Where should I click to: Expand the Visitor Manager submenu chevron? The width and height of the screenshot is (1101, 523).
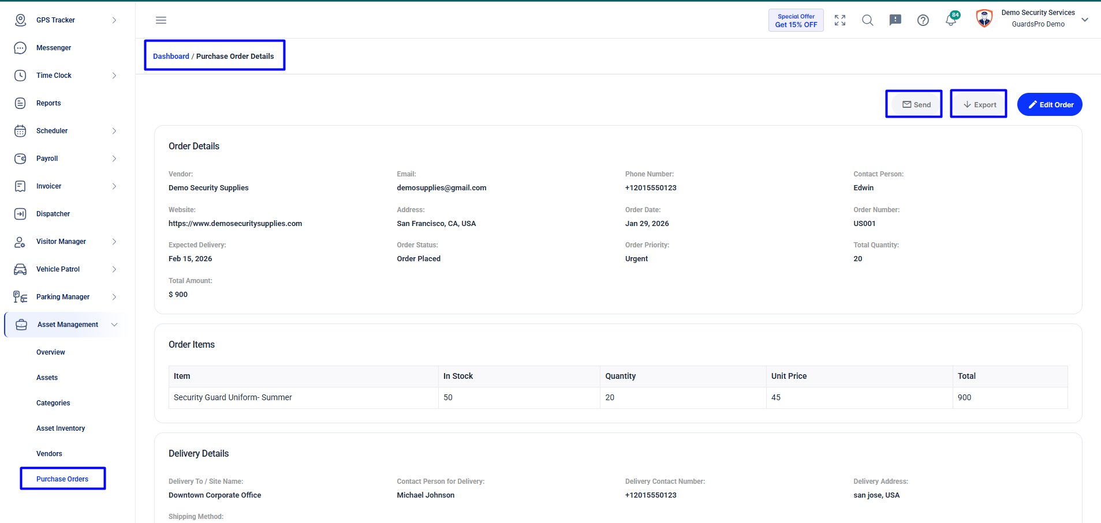114,242
